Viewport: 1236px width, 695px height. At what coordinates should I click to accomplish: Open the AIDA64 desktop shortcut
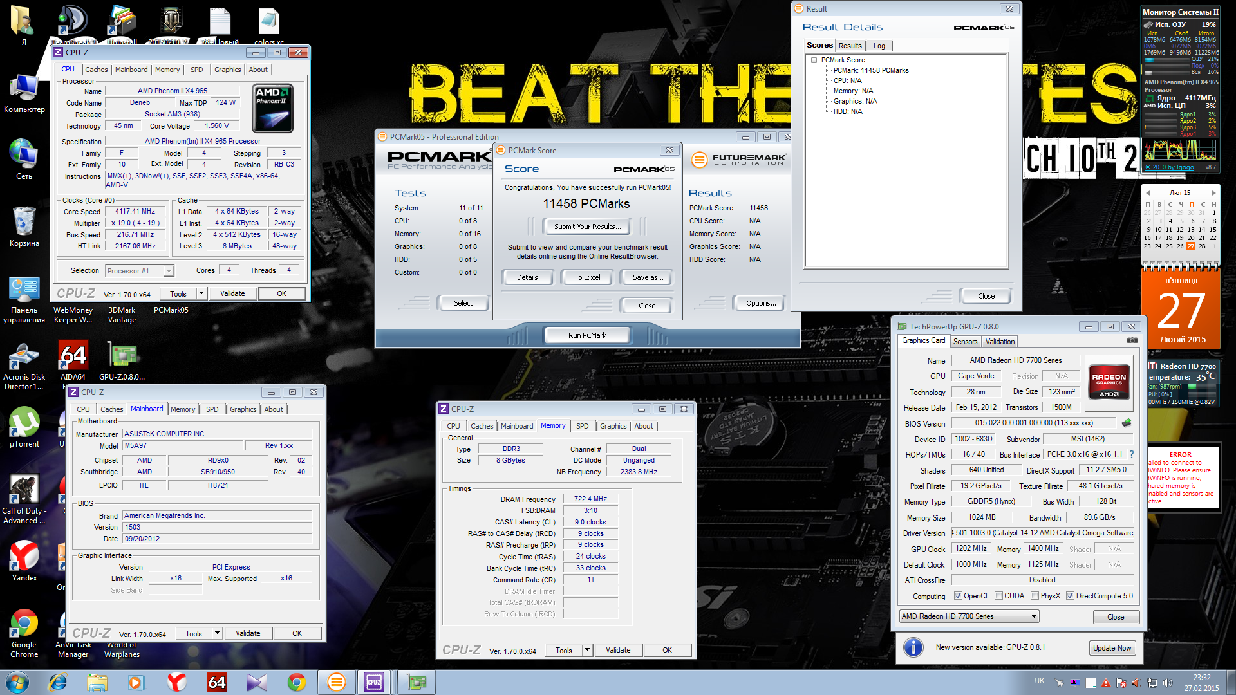coord(73,362)
